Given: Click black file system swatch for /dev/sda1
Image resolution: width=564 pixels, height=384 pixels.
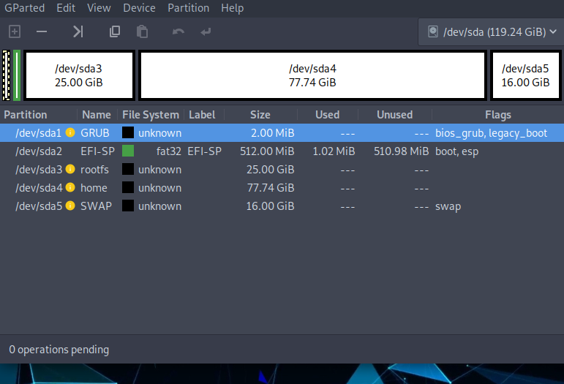Looking at the screenshot, I should point(128,132).
